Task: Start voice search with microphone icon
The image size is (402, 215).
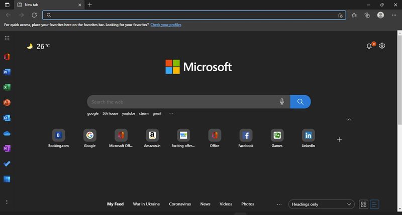Action: pos(282,102)
